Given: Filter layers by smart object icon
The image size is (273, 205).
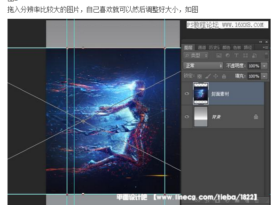Looking at the screenshot, I should pyautogui.click(x=254, y=55).
